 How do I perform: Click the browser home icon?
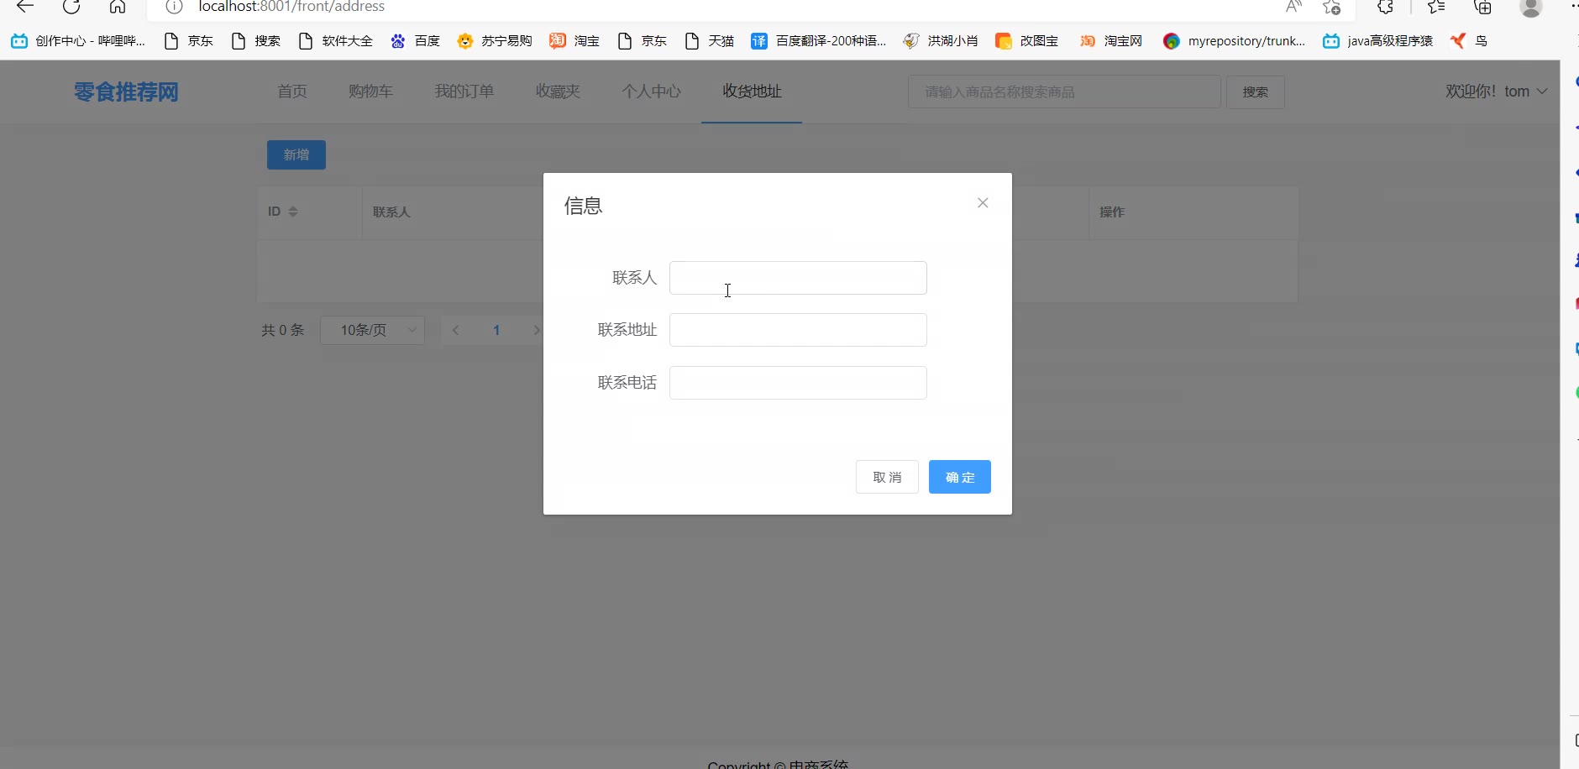pyautogui.click(x=118, y=7)
